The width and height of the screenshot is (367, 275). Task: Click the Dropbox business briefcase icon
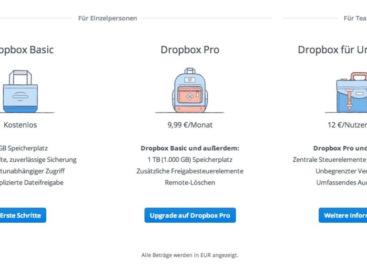pyautogui.click(x=352, y=92)
